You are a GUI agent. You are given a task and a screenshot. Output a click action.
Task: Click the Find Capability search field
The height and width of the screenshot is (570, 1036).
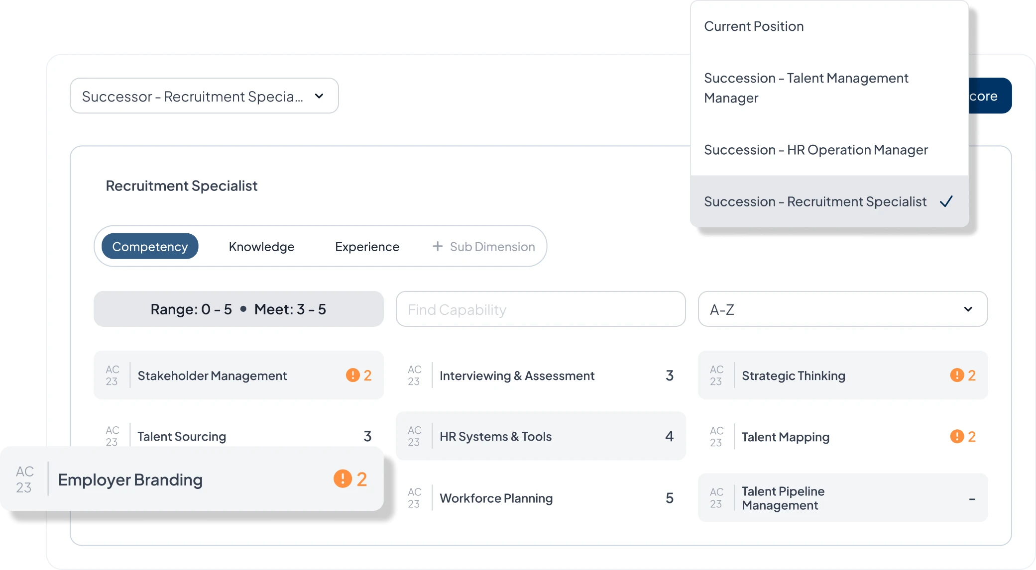pyautogui.click(x=540, y=309)
